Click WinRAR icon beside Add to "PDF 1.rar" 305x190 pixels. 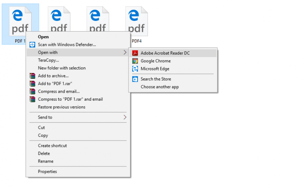32,84
